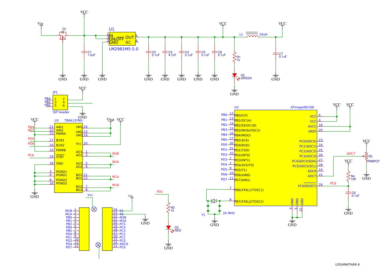Click the R2 1k resistor symbol
This screenshot has height=274, width=386.
[x=168, y=208]
